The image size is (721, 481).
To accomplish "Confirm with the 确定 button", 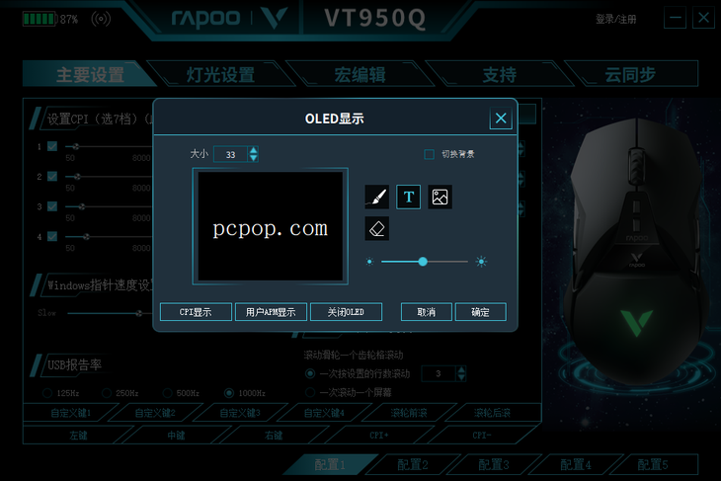I will click(481, 312).
